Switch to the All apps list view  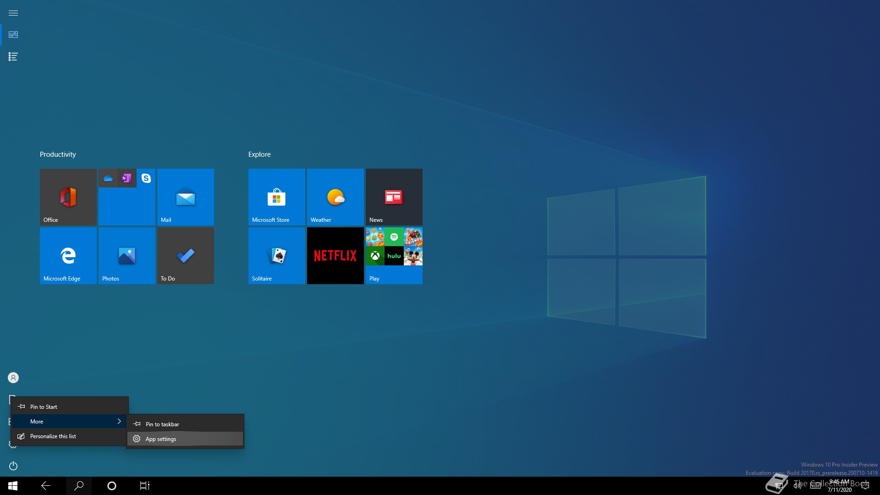(x=13, y=57)
